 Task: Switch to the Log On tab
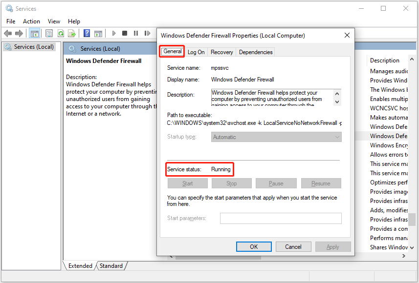(x=196, y=52)
